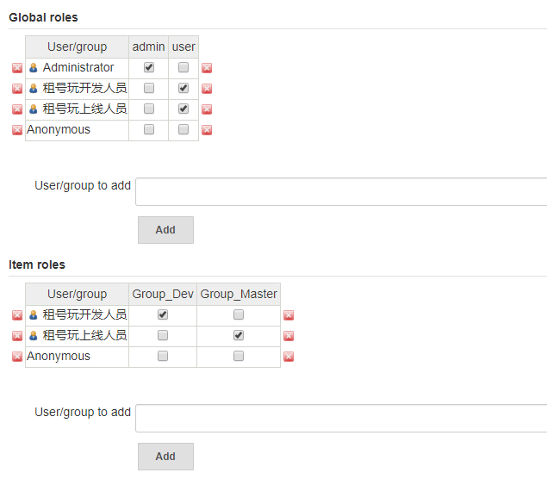Delete item role 租号玩上线人员 via right X
547x479 pixels.
click(x=289, y=336)
